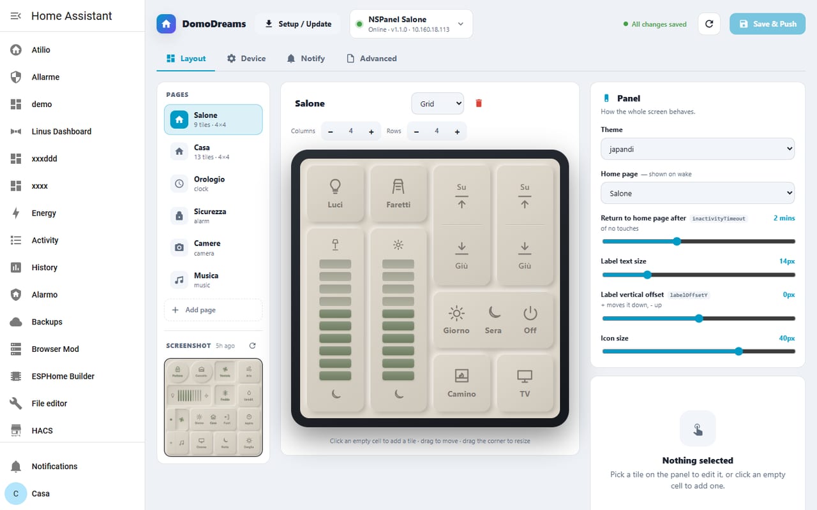
Task: Decrease the rows count with minus
Action: click(x=416, y=131)
